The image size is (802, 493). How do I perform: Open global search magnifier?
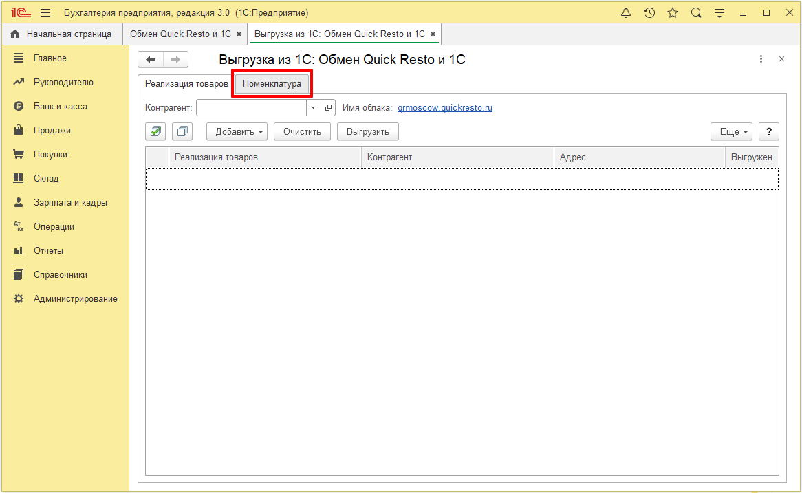695,13
